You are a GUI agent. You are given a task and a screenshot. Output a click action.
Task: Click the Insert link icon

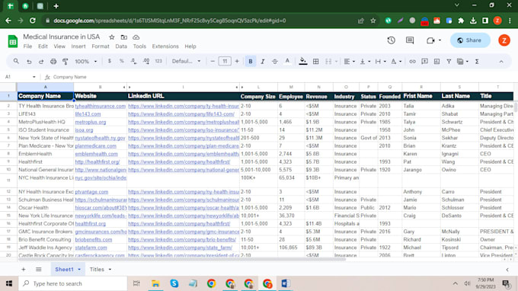(412, 62)
